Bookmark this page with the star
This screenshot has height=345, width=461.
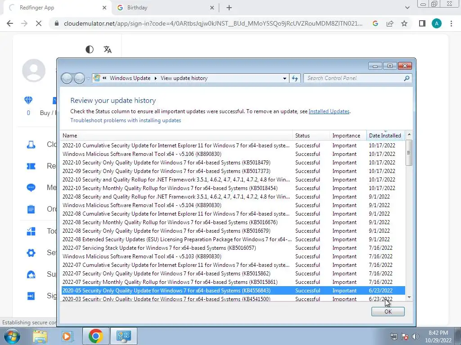coord(404,23)
